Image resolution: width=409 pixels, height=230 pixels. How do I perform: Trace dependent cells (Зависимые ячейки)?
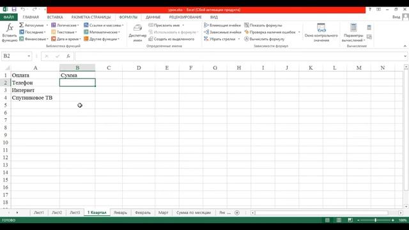(222, 32)
